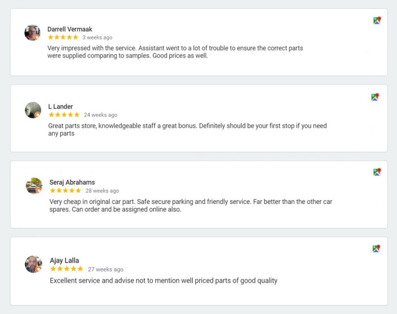Click the "28 weeks ago" timestamp
This screenshot has height=314, width=397.
coord(102,191)
